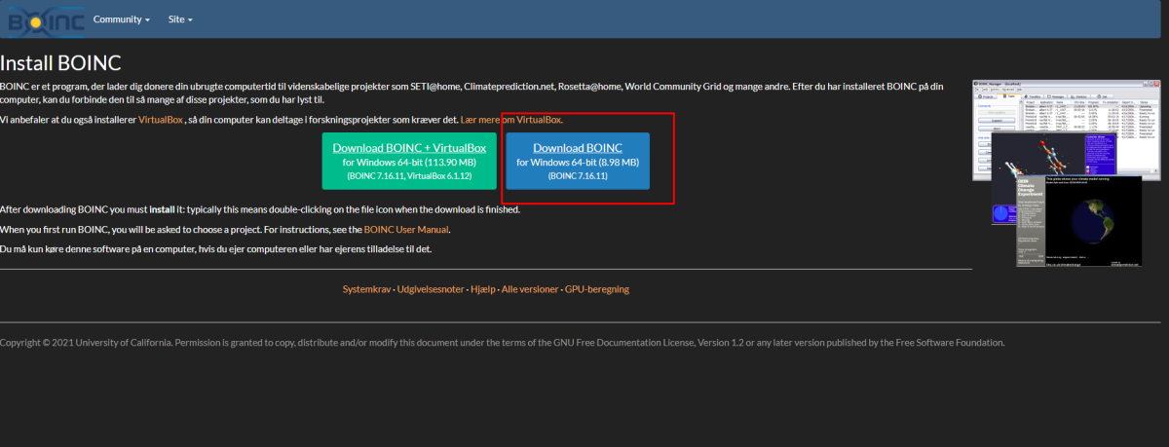Image resolution: width=1169 pixels, height=447 pixels.
Task: Open the Alle versioner link
Action: tap(530, 290)
